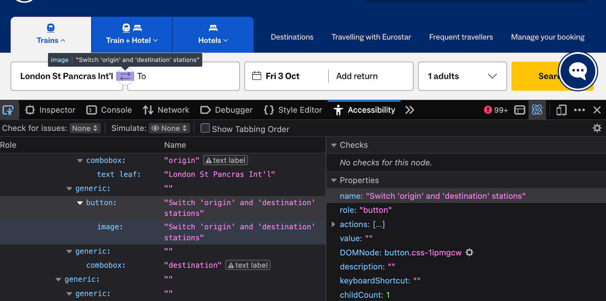
Task: Click the London St Pancras Int'l origin field
Action: tap(67, 76)
